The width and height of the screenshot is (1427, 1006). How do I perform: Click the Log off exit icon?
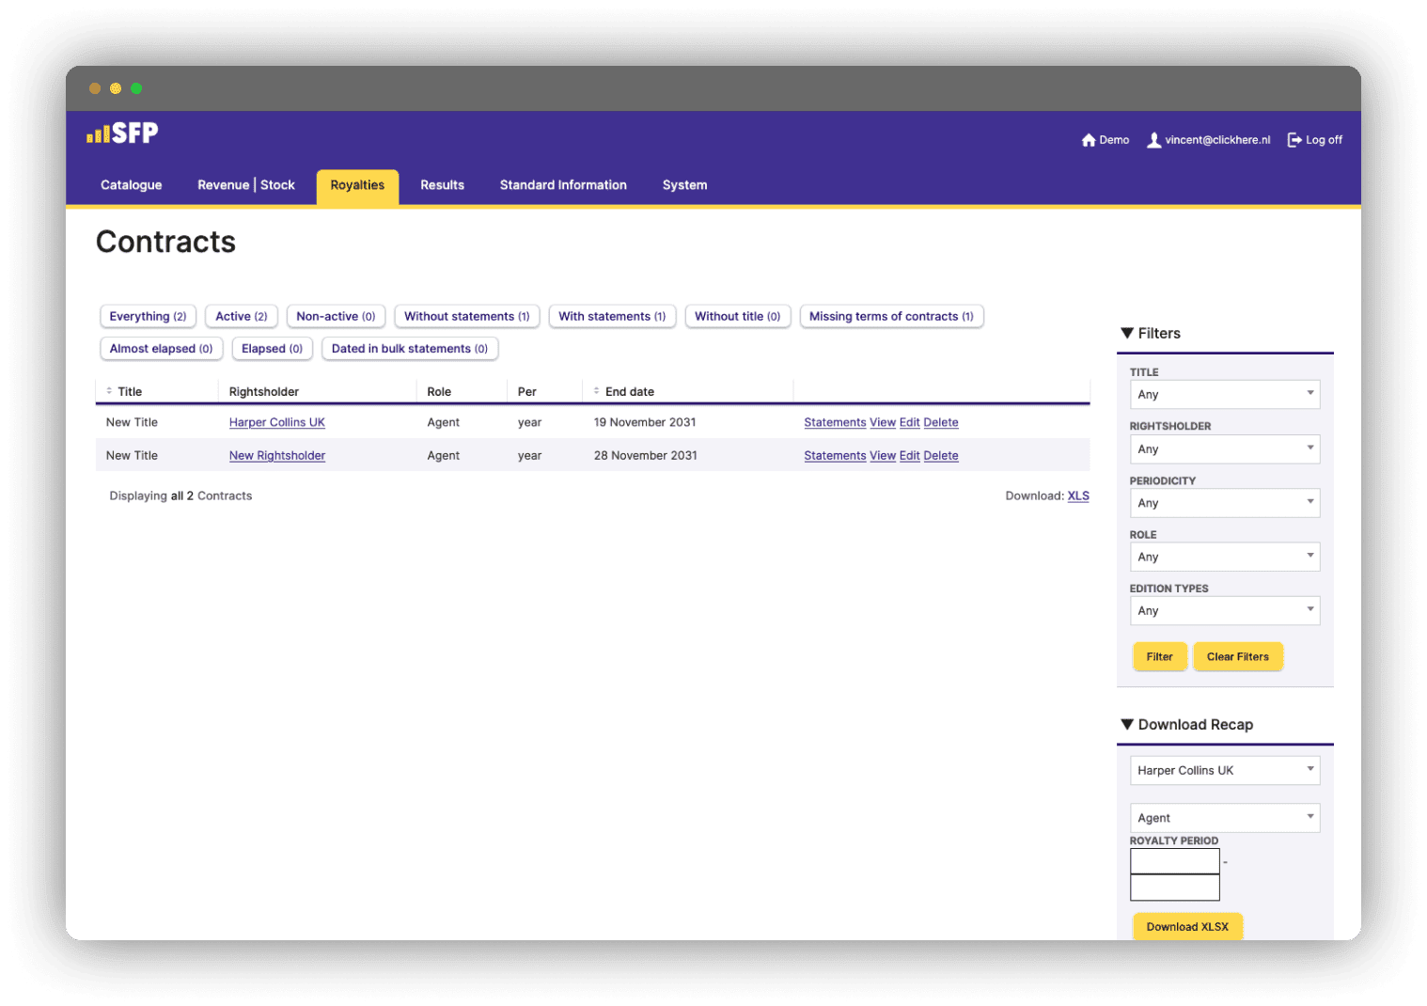[x=1294, y=140]
